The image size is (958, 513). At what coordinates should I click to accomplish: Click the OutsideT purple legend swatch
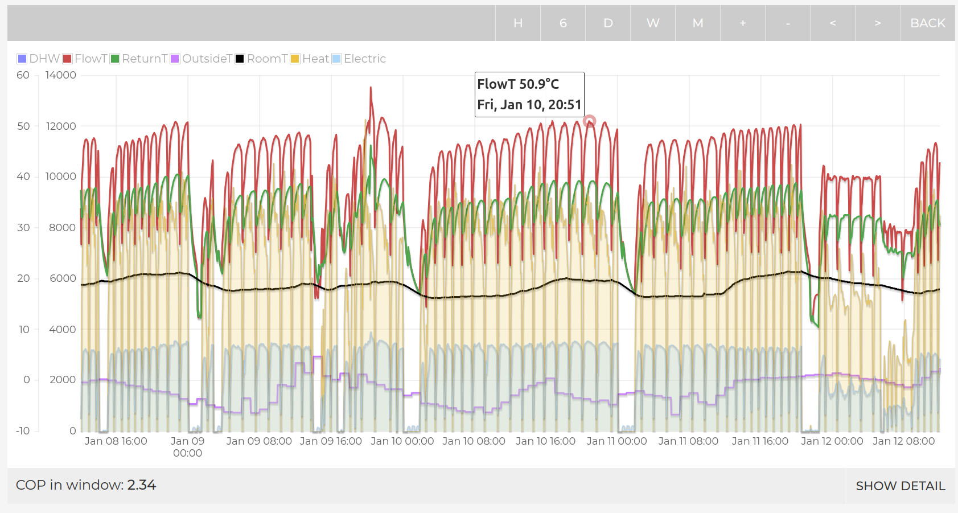175,59
